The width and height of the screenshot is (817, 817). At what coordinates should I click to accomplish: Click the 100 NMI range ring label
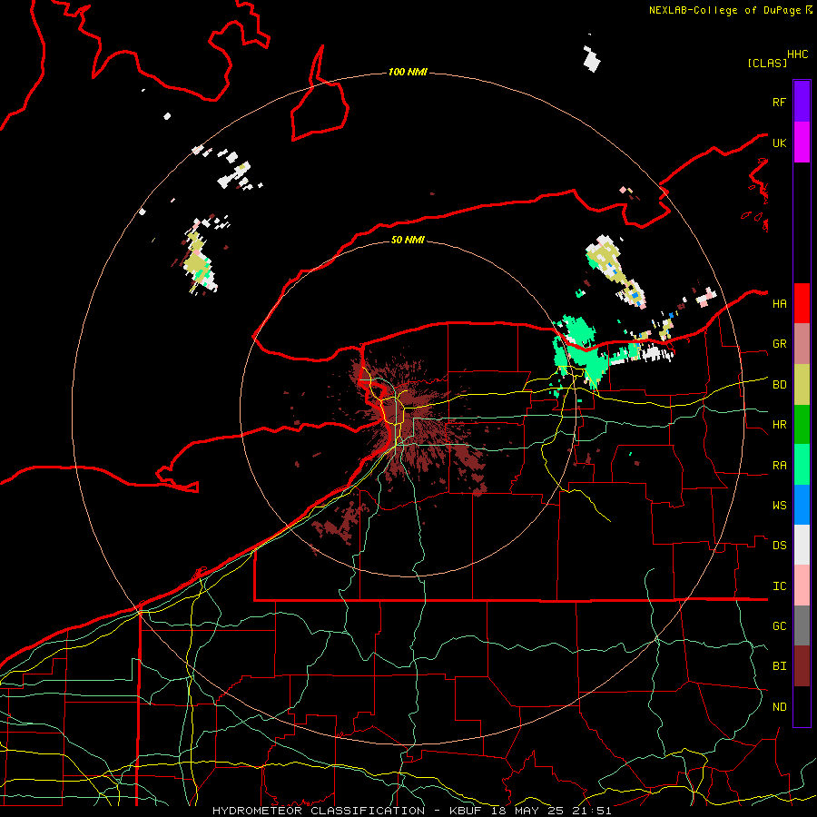point(408,72)
